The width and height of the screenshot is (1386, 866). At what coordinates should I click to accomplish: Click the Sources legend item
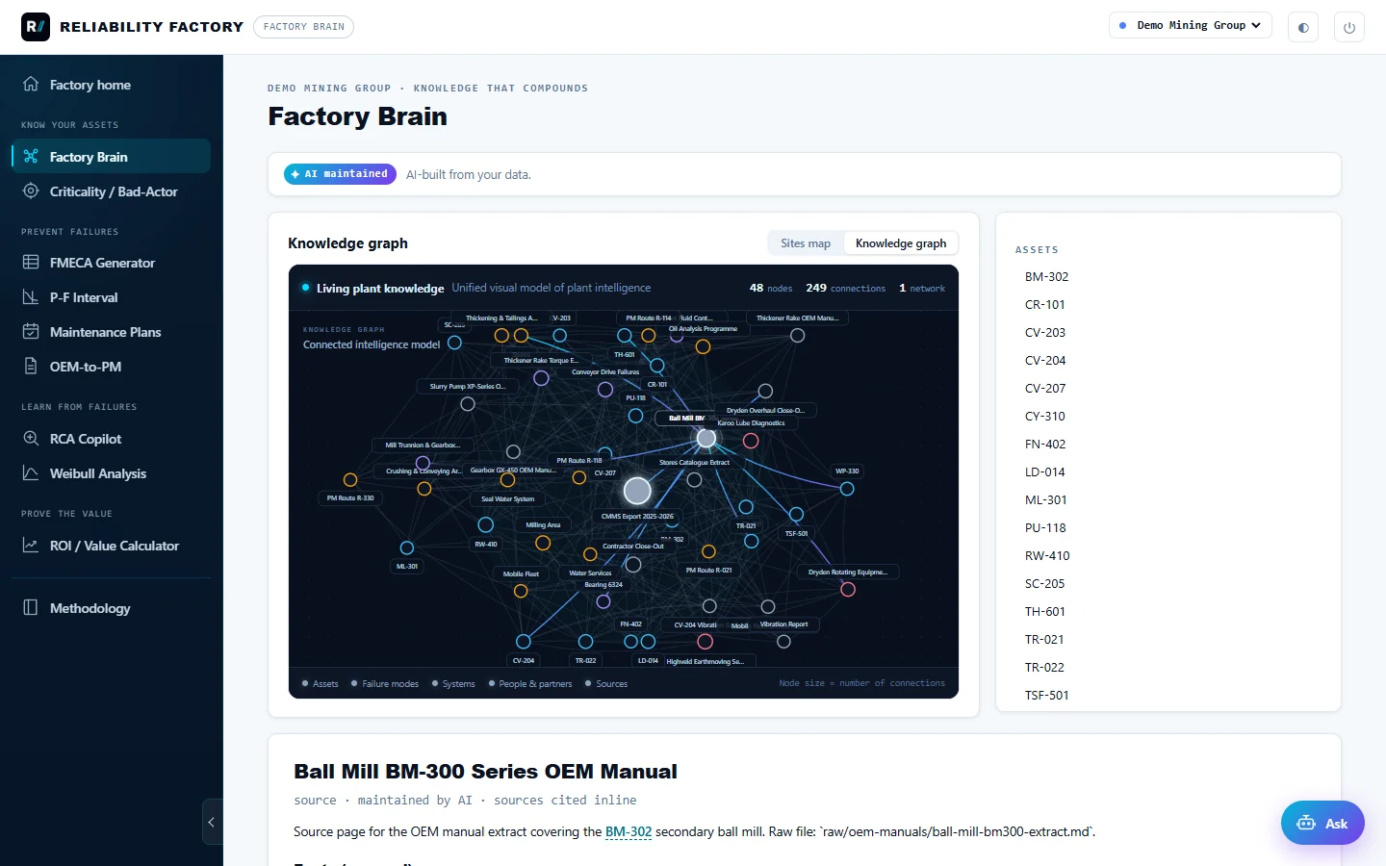(606, 684)
